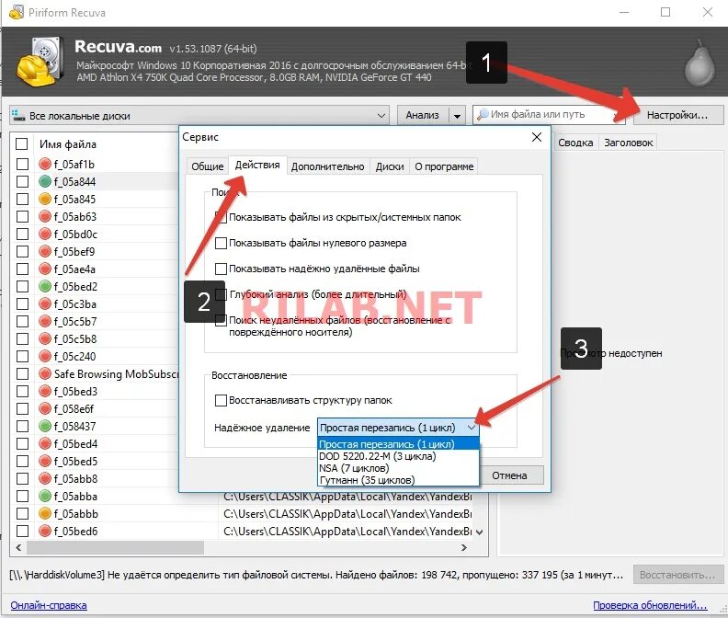Click the file list scroll-down arrow

tap(480, 532)
